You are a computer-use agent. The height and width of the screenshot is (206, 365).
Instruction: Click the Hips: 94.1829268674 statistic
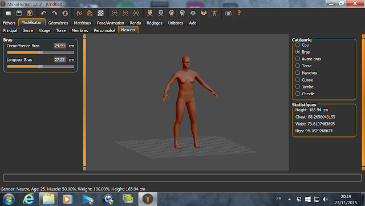tap(314, 131)
